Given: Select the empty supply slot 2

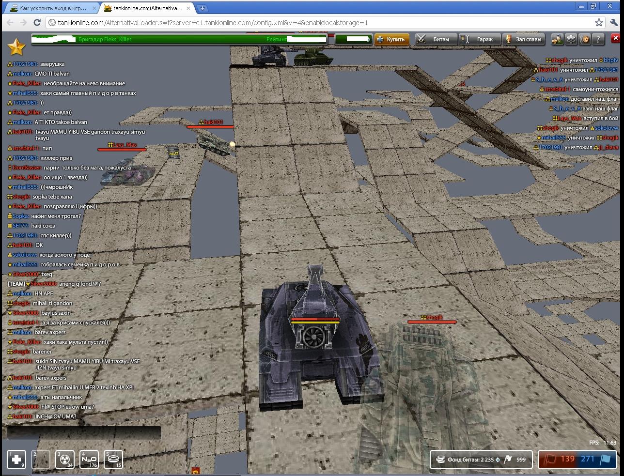Looking at the screenshot, I should tap(41, 459).
